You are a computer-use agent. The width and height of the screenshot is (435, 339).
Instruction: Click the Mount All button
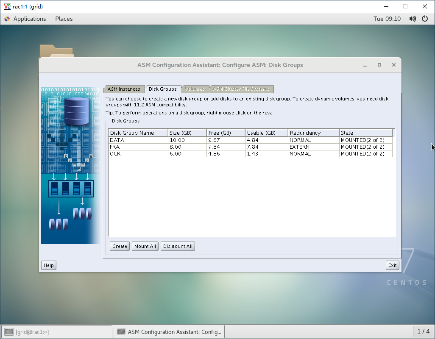tap(145, 246)
